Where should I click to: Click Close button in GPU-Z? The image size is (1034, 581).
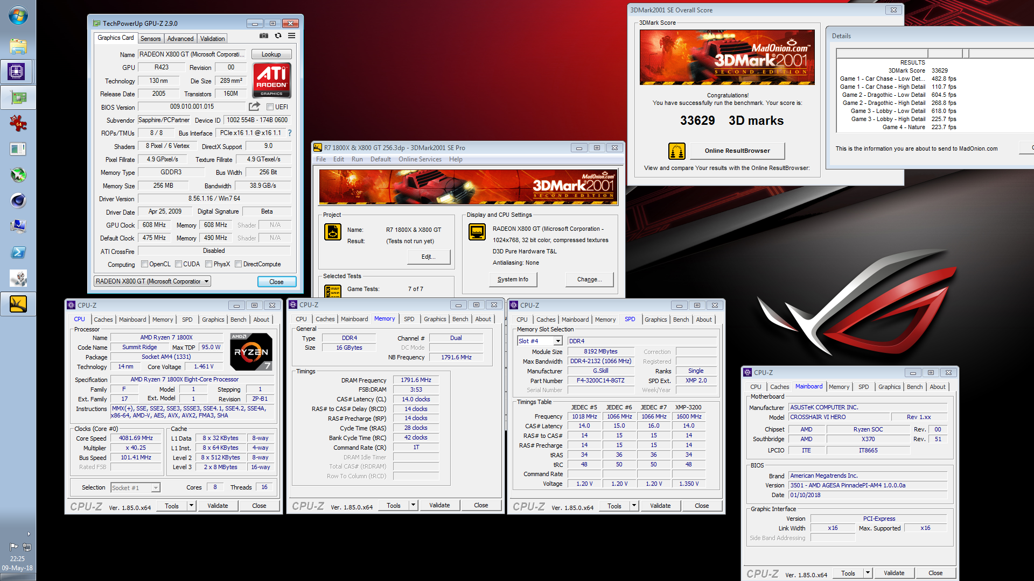(276, 282)
